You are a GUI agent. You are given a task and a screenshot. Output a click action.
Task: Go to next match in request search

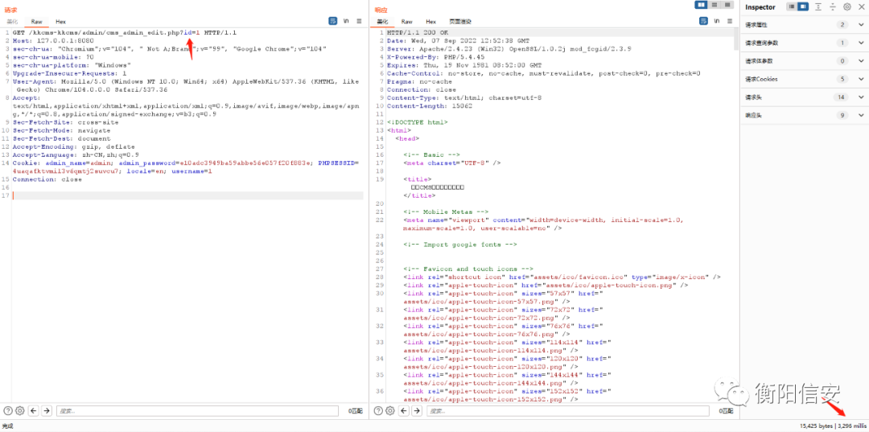[47, 410]
